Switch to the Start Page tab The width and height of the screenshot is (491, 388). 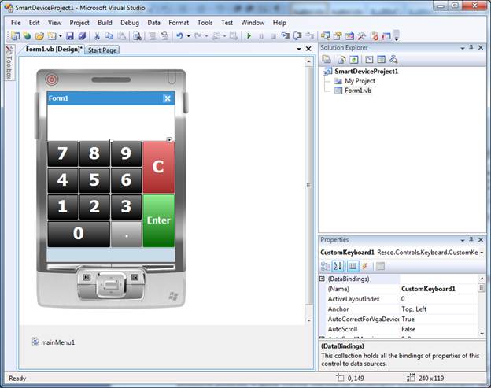tap(102, 50)
